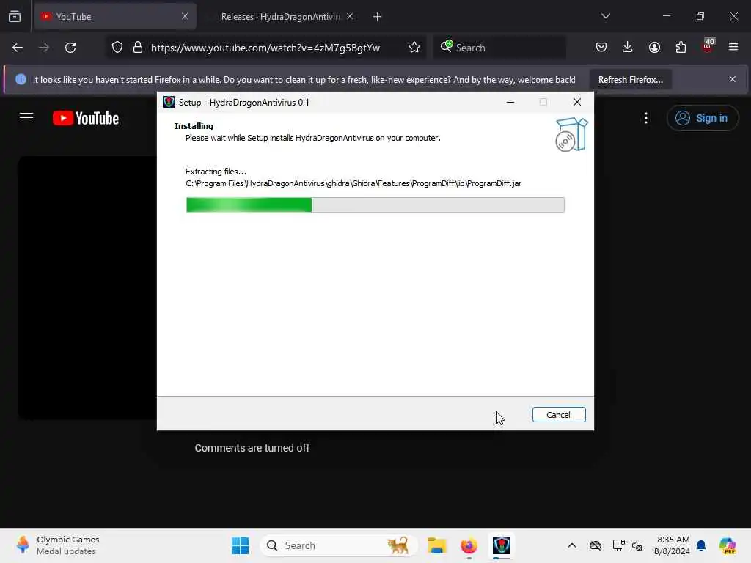This screenshot has height=563, width=751.
Task: Open a new Firefox tab
Action: coord(377,17)
